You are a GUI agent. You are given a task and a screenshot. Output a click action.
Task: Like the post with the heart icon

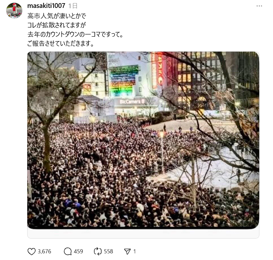[32, 251]
